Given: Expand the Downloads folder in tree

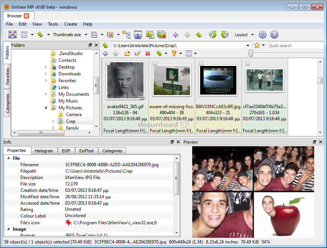Looking at the screenshot, I should coord(46,74).
